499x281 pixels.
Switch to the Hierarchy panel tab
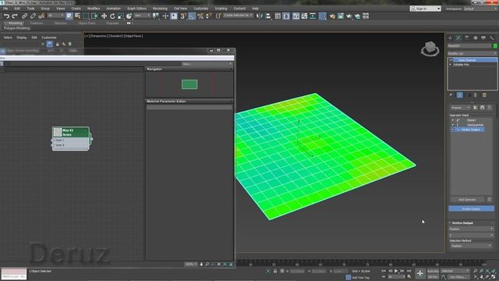pyautogui.click(x=467, y=38)
